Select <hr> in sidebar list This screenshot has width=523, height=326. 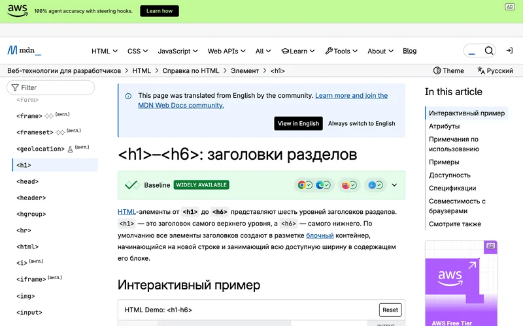24,230
